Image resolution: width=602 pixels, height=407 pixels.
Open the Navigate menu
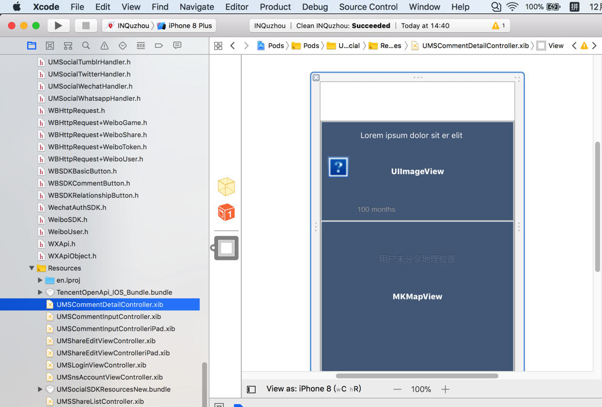197,7
